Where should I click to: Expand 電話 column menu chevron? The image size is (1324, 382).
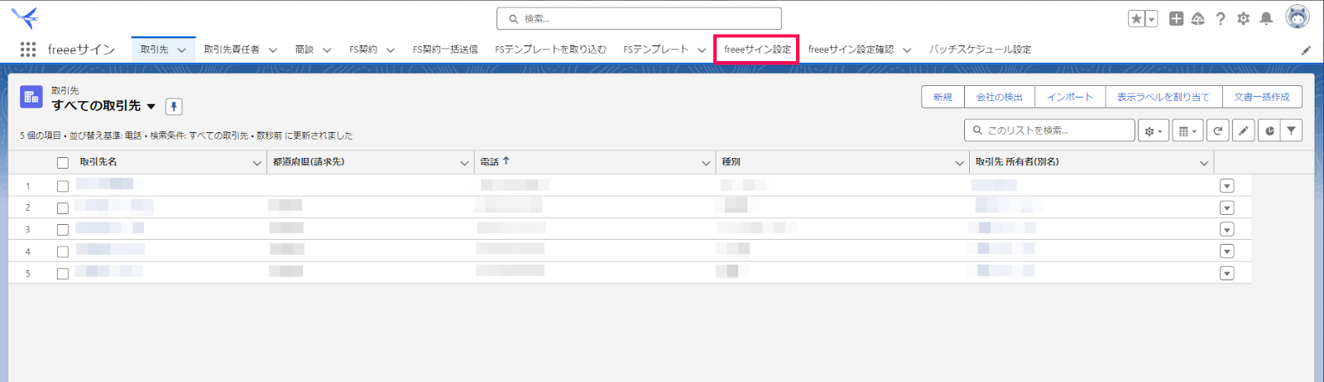point(706,163)
